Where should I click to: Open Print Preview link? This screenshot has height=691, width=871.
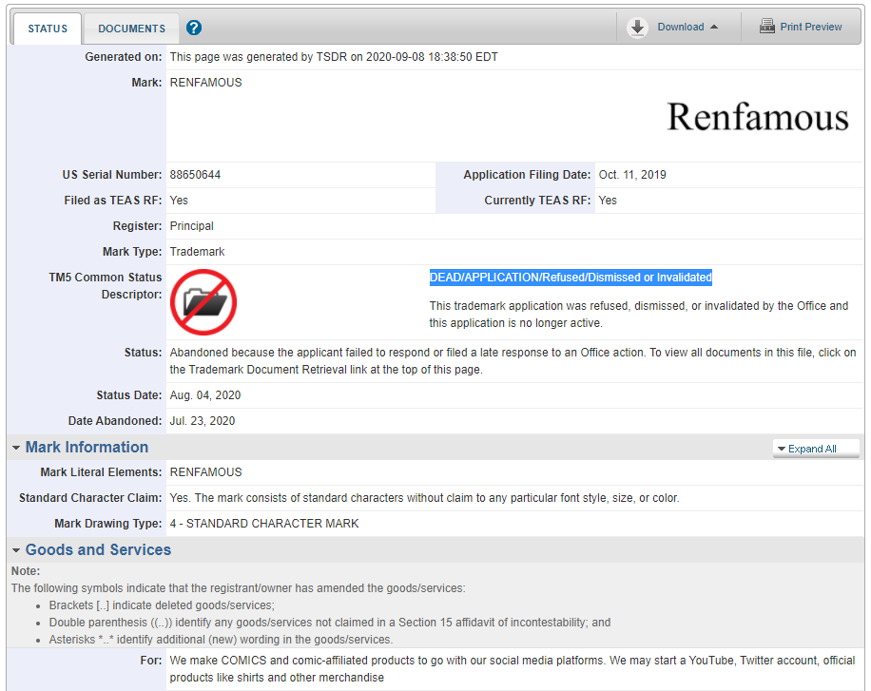pyautogui.click(x=810, y=27)
